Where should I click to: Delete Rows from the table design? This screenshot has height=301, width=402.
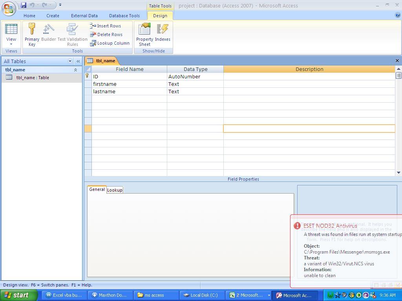106,34
